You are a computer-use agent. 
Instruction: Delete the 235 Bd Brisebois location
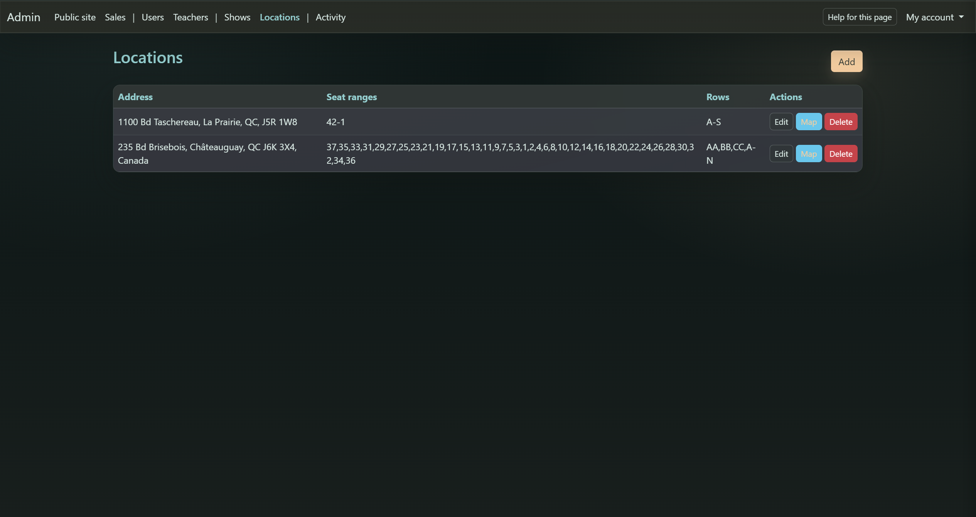pos(840,154)
